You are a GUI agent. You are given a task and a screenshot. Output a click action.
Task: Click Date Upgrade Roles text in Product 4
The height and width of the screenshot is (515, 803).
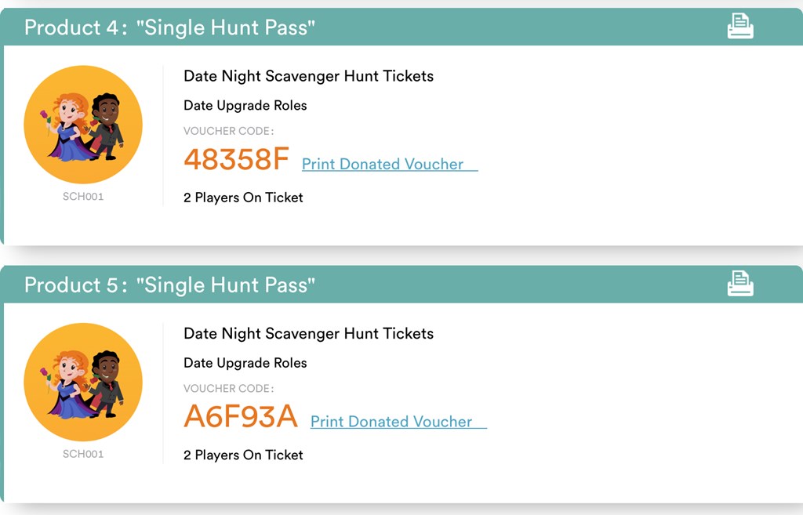click(245, 106)
